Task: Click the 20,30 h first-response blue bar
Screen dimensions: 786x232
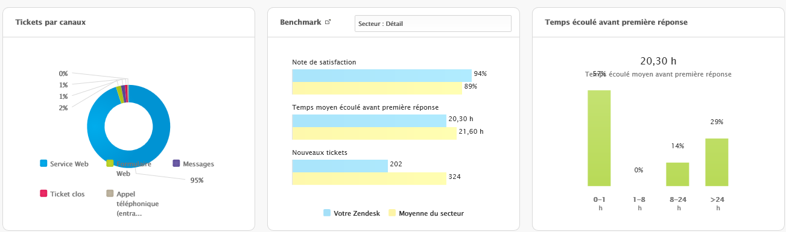Action: (369, 121)
